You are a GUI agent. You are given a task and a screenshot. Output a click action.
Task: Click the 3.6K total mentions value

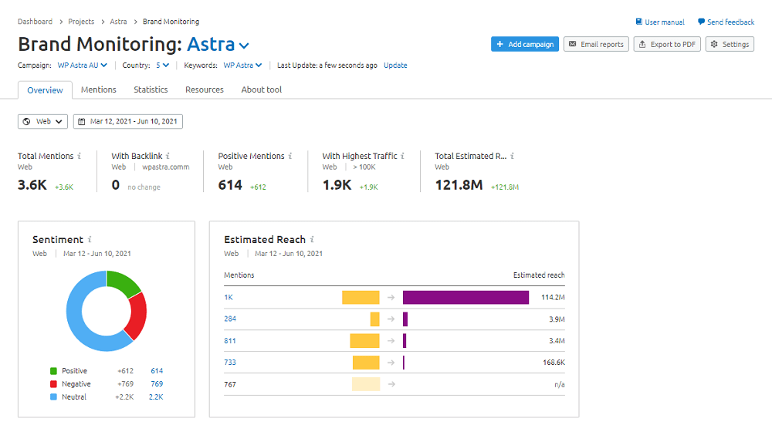(32, 185)
